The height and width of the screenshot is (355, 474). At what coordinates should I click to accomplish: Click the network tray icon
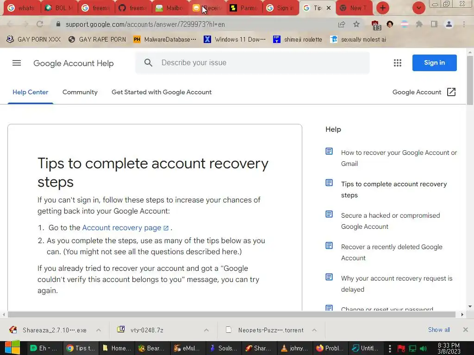(412, 349)
